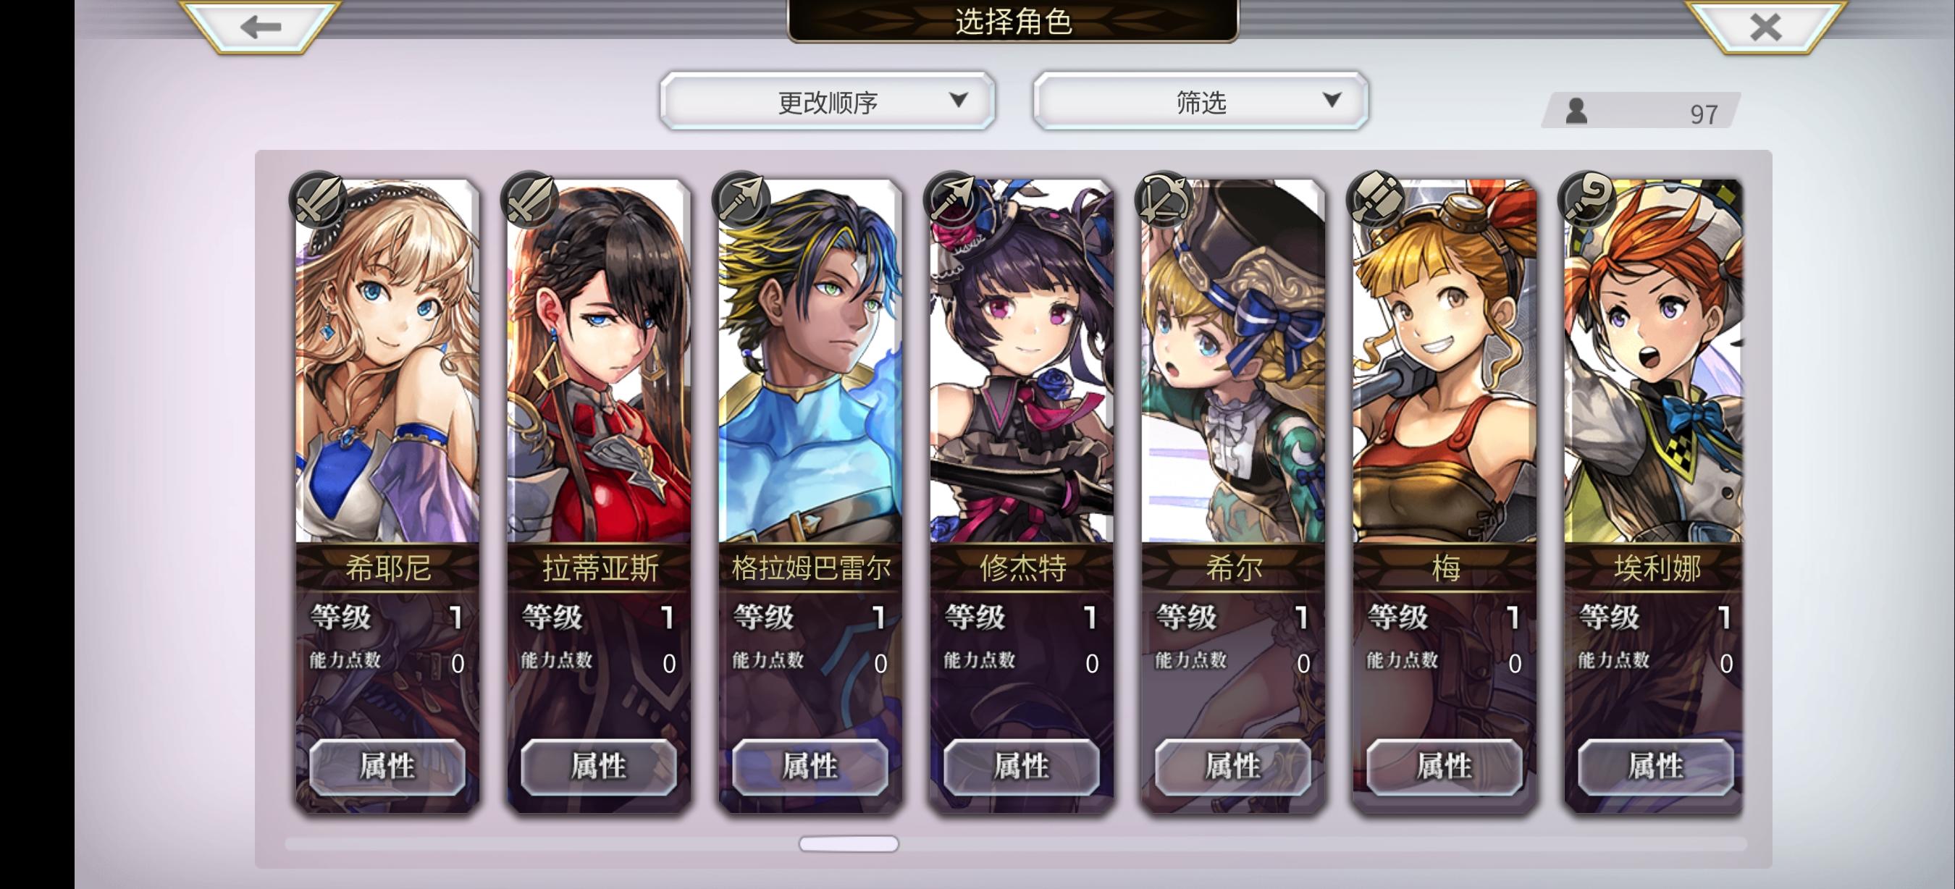This screenshot has width=1955, height=889.
Task: View 属性 of 埃利娜
Action: pos(1656,767)
